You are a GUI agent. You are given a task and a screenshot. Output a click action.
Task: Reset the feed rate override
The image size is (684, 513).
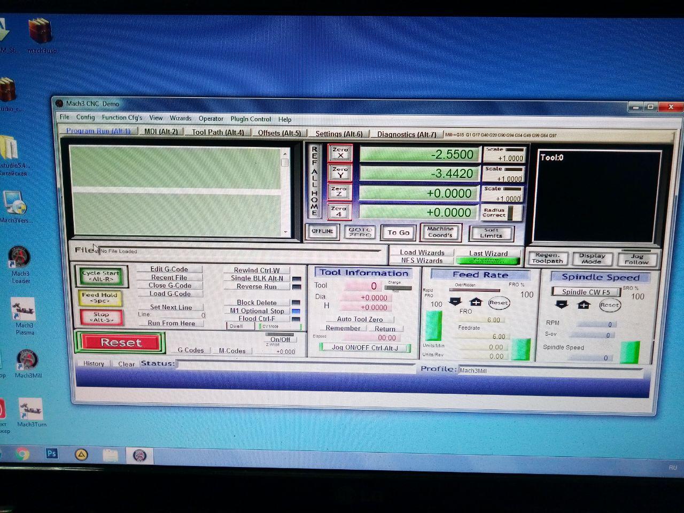click(499, 302)
